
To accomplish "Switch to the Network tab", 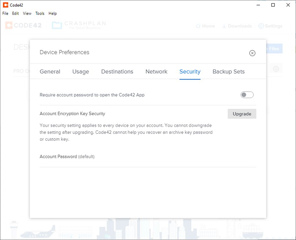I will pyautogui.click(x=156, y=71).
